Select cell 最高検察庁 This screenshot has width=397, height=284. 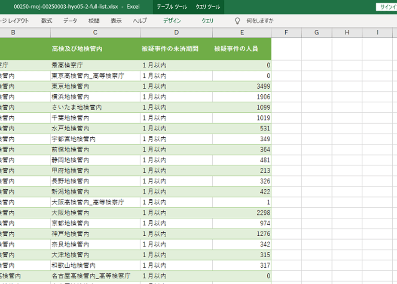(95, 65)
